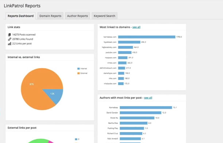Click the "14273 Posts scanned" text
This screenshot has height=143, width=223.
coord(24,35)
